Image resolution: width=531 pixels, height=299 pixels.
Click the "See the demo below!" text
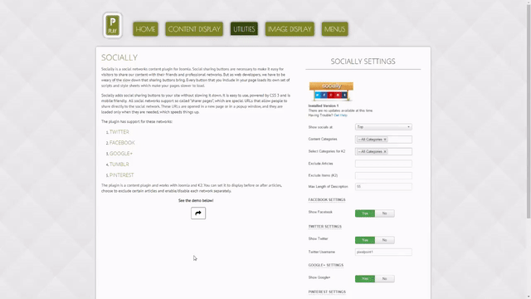196,201
